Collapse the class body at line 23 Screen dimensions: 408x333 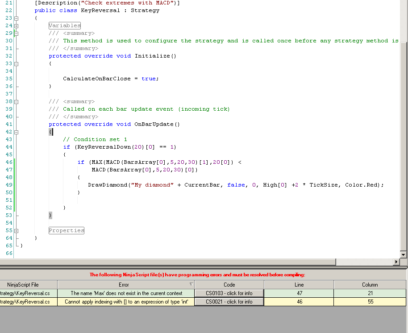(16, 18)
